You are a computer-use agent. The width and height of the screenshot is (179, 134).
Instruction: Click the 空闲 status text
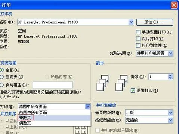click(22, 31)
